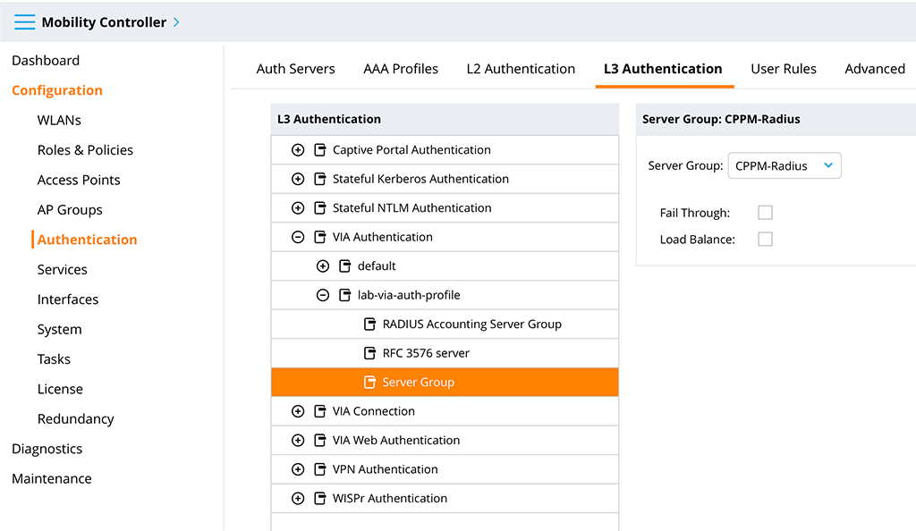Enable the Load Balance checkbox
916x531 pixels.
(x=765, y=240)
